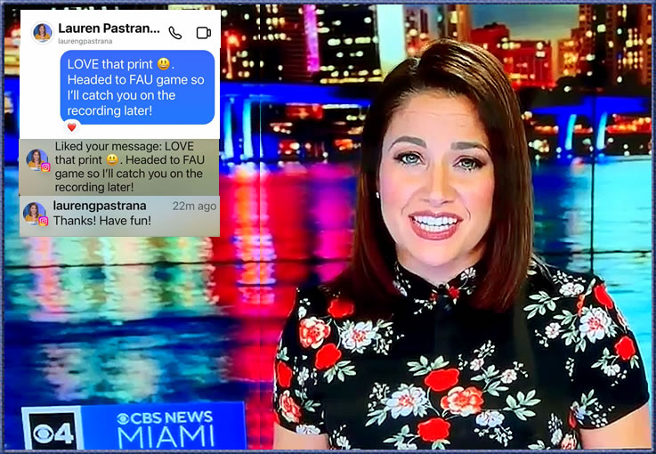
Task: Click the '22m ago' timestamp
Action: pos(195,206)
